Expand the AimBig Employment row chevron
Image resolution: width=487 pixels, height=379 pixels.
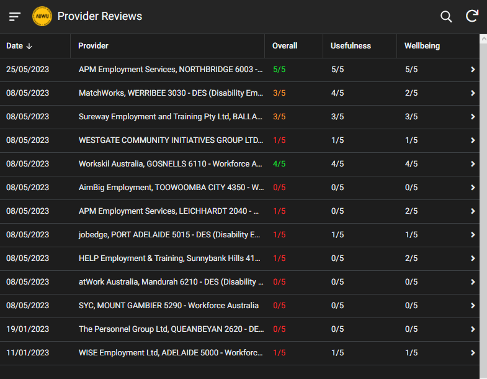(473, 188)
